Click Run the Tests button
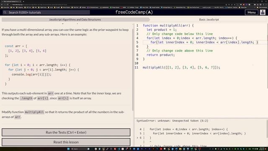The width and height of the screenshot is (268, 151). tap(66, 133)
